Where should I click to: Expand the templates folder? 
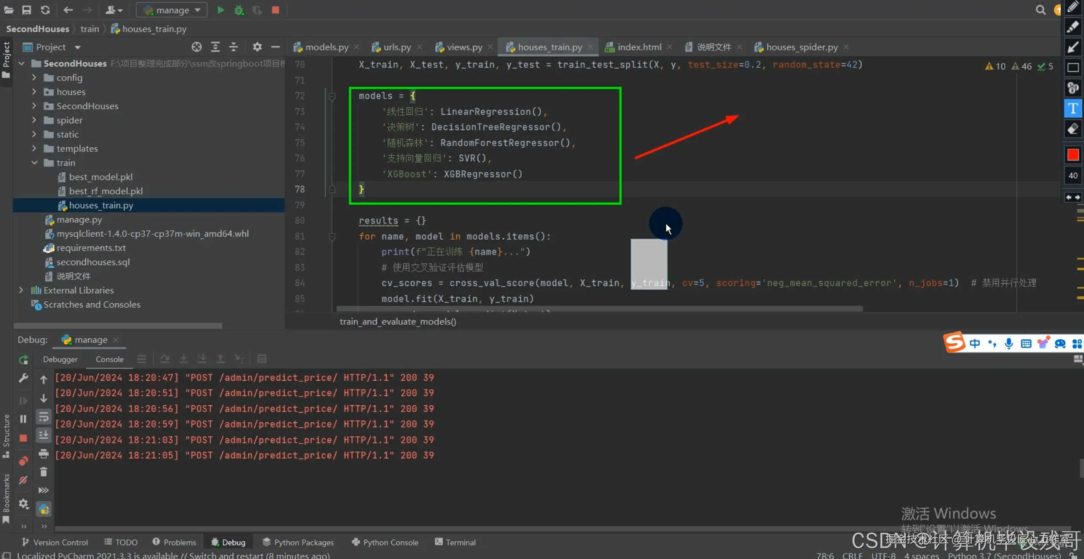34,149
